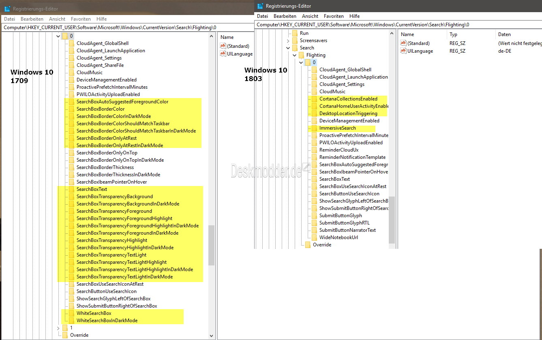Select the (Standard) value icon in the right window
The width and height of the screenshot is (542, 340).
point(403,43)
